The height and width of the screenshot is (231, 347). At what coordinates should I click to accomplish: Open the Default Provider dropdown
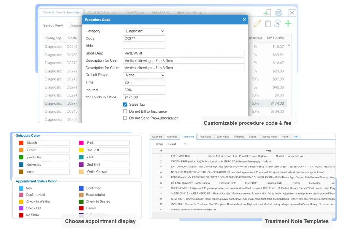coord(144,75)
